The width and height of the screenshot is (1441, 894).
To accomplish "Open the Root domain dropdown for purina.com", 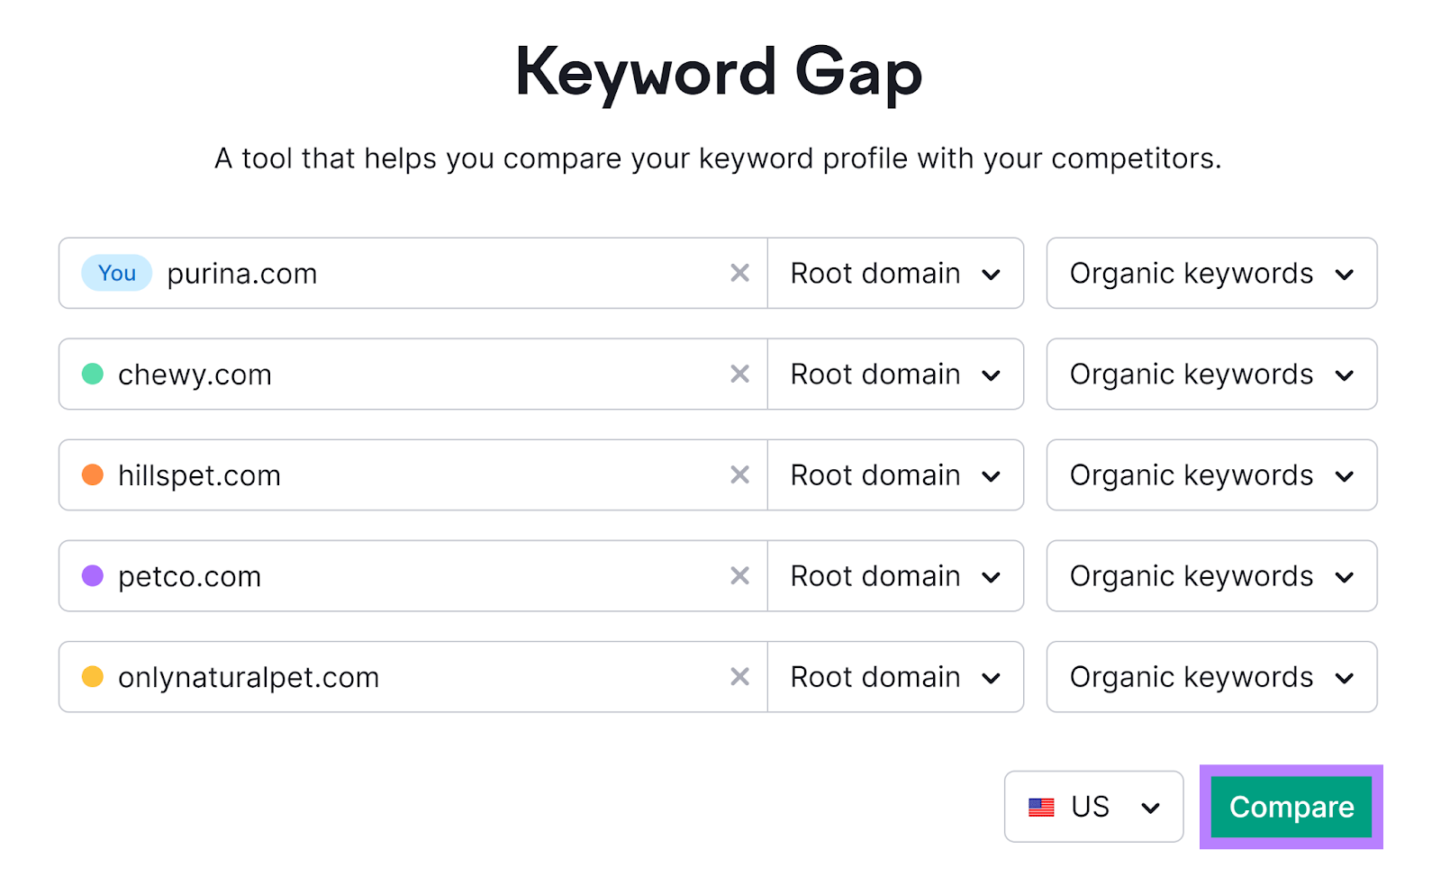I will click(x=894, y=273).
